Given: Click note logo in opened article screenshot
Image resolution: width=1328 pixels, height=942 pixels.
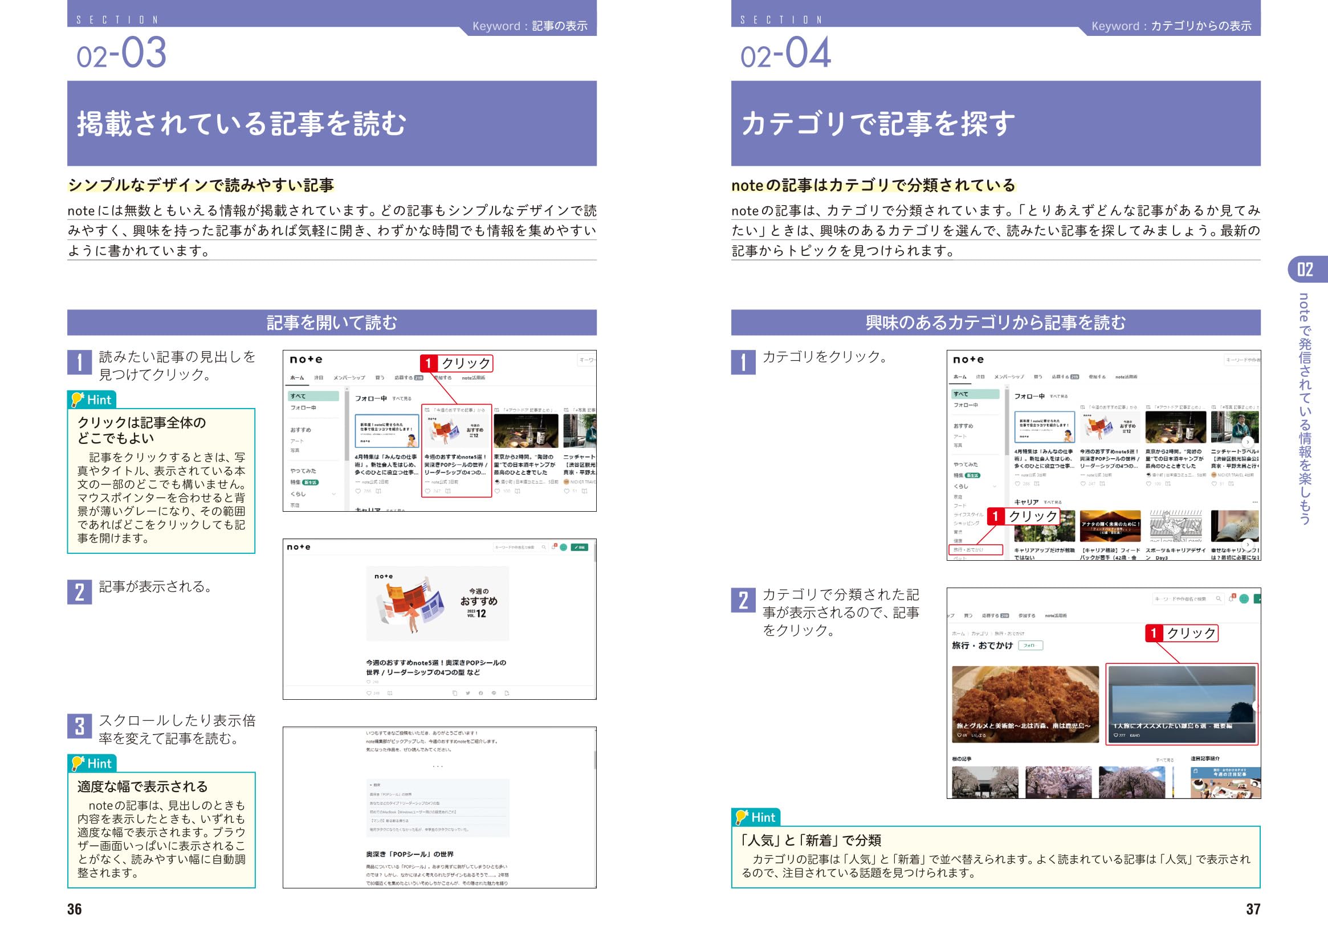Looking at the screenshot, I should click(299, 547).
